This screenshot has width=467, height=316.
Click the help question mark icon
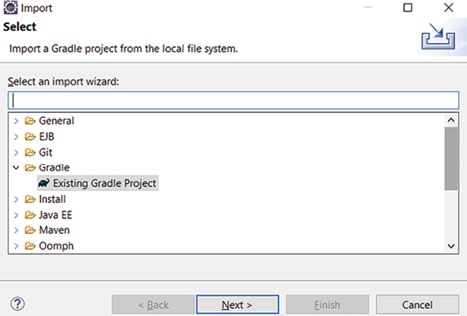point(18,304)
